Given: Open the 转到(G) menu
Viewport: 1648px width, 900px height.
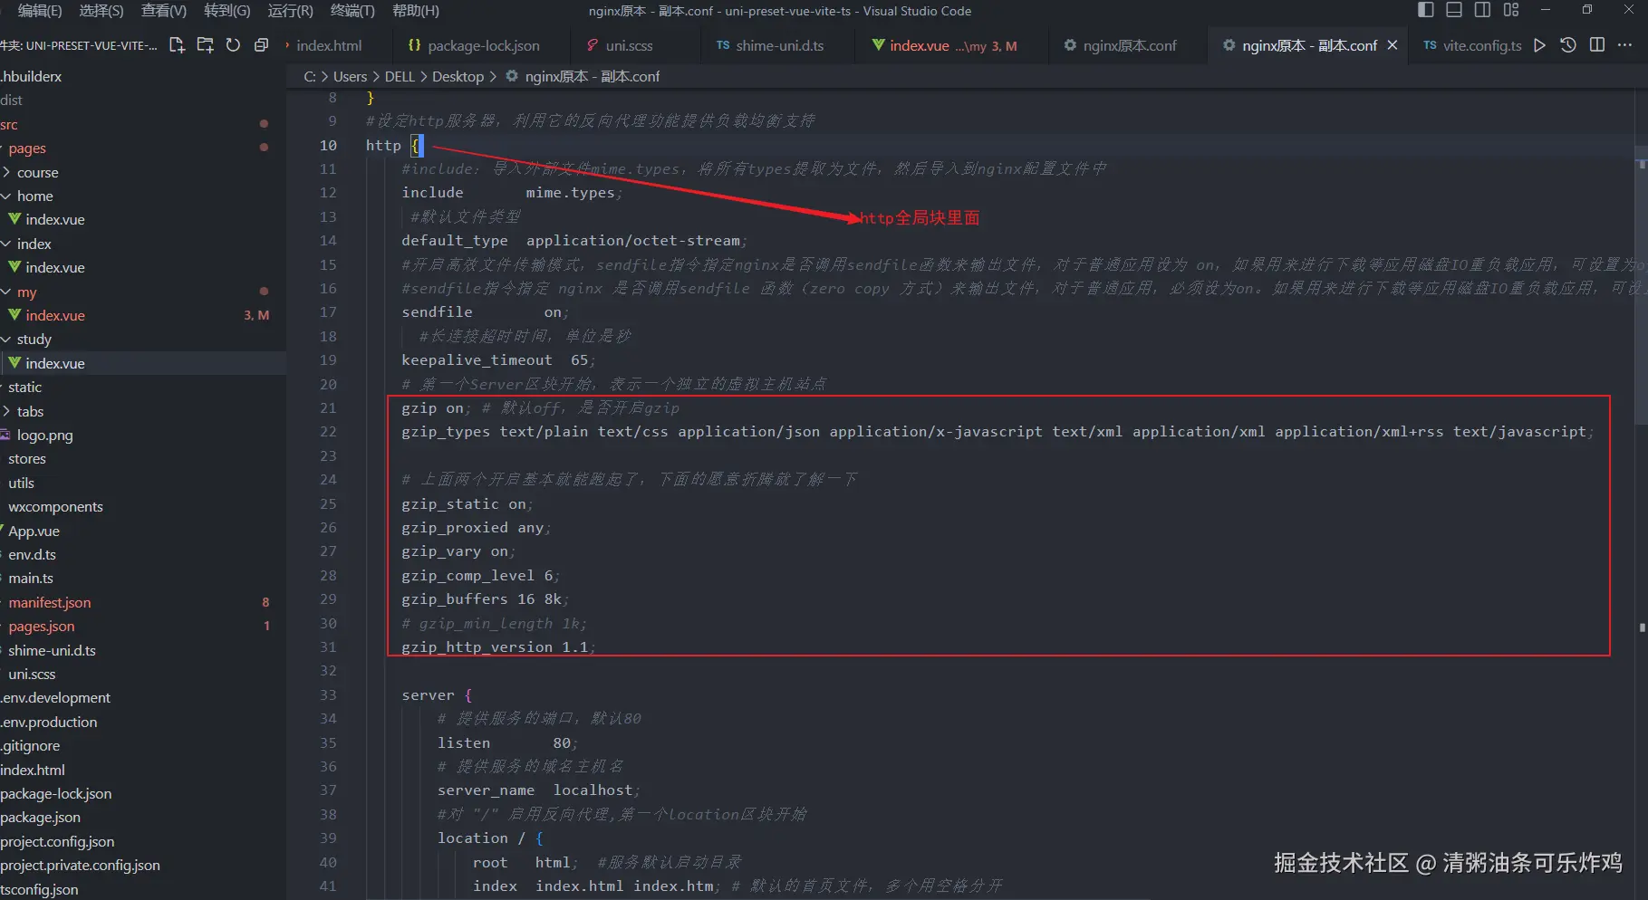Looking at the screenshot, I should click(227, 11).
